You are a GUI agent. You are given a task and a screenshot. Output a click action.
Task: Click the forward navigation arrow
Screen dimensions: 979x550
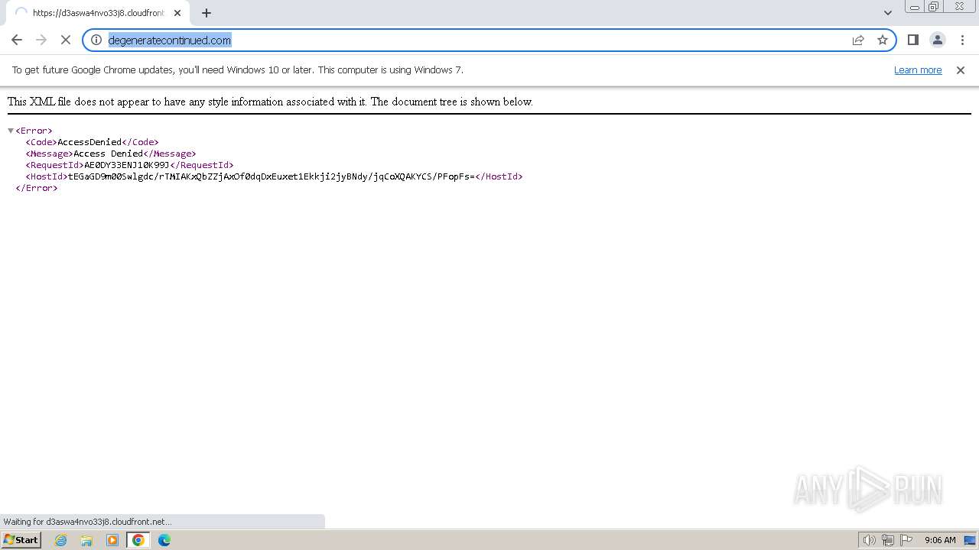(41, 40)
